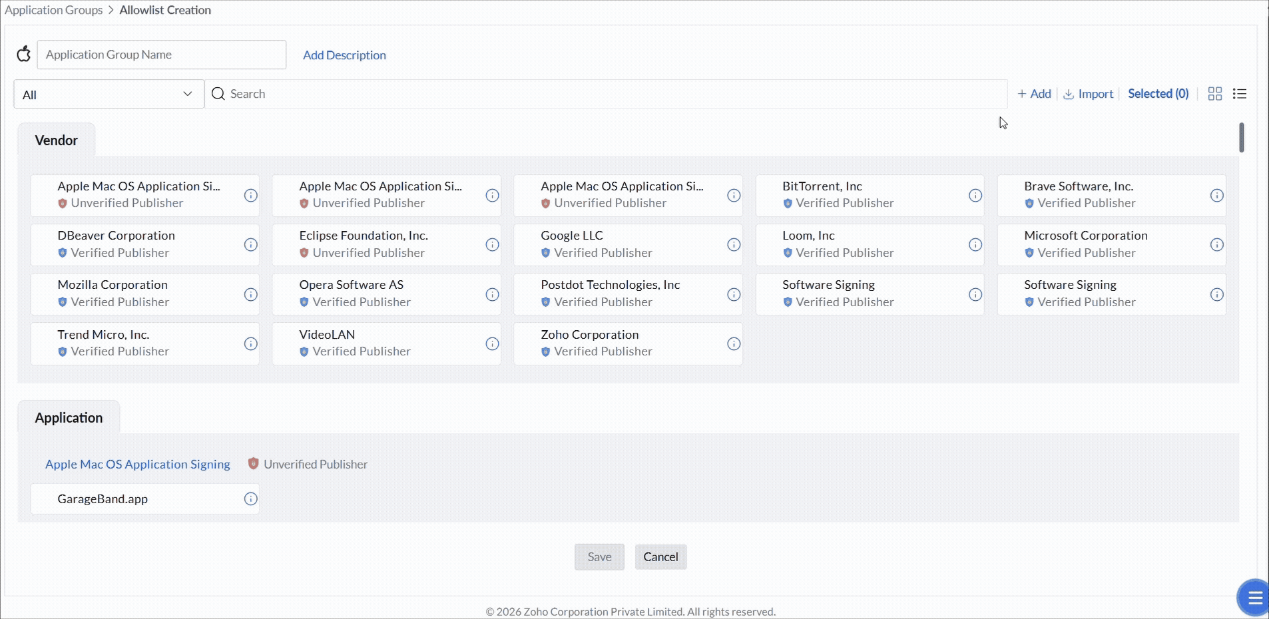View Opera Software AS info icon

click(x=493, y=294)
